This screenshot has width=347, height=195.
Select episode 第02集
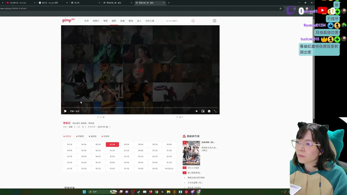coord(84,144)
